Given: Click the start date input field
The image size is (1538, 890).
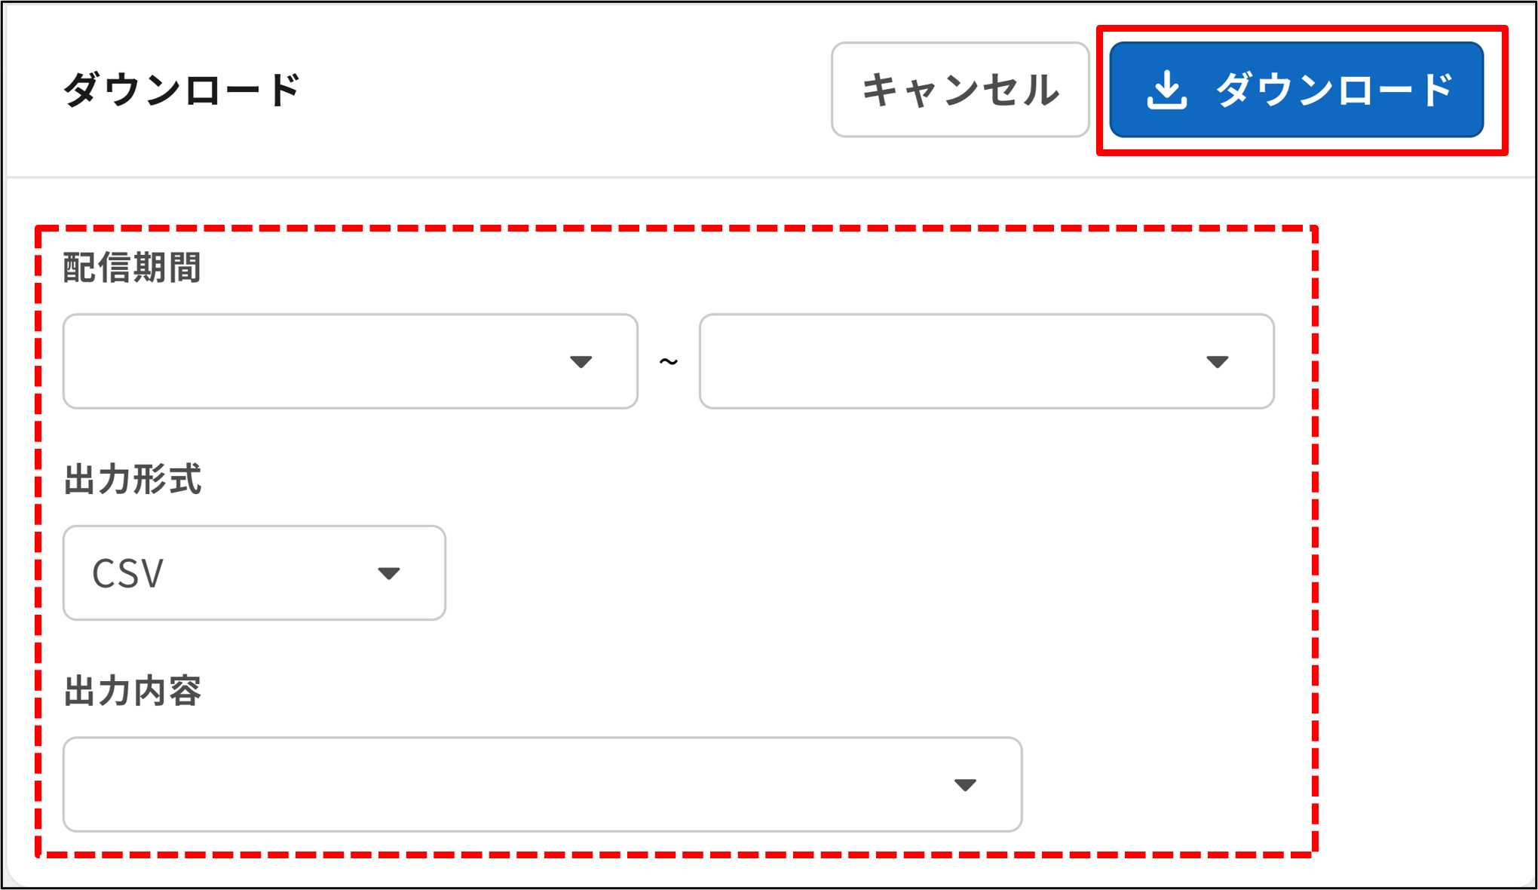Looking at the screenshot, I should (302, 362).
